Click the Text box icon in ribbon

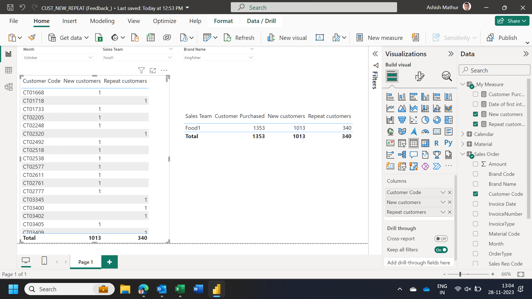[319, 38]
